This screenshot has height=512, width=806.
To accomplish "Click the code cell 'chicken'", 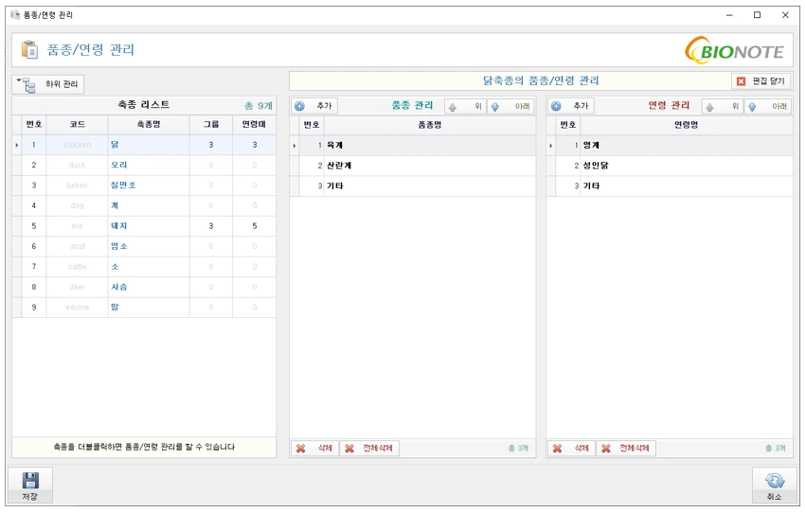I will 77,145.
